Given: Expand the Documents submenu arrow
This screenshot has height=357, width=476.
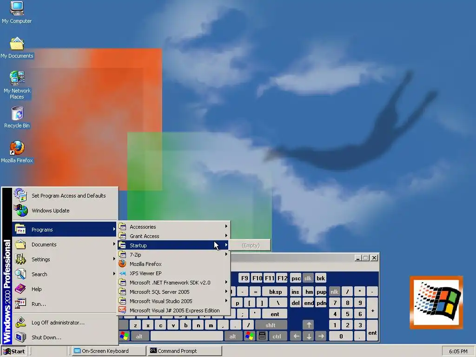Looking at the screenshot, I should tap(114, 244).
